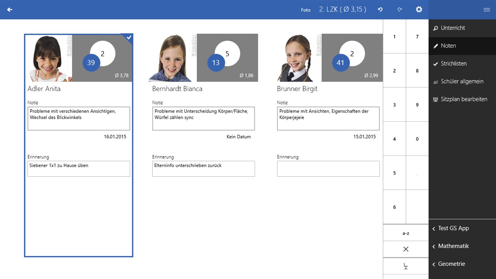Switch keypad to a-z input
Screen dimensions: 496x279
tap(406, 233)
